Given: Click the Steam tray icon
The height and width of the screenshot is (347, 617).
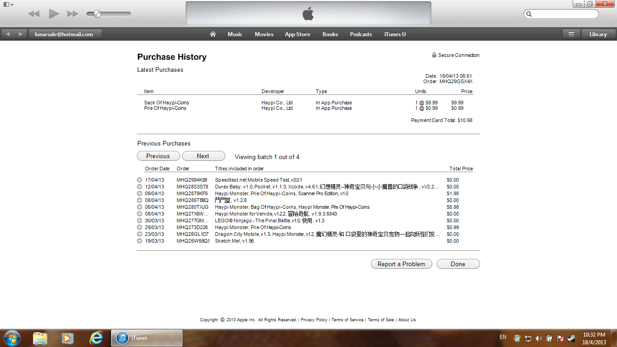Looking at the screenshot, I should coord(571,338).
